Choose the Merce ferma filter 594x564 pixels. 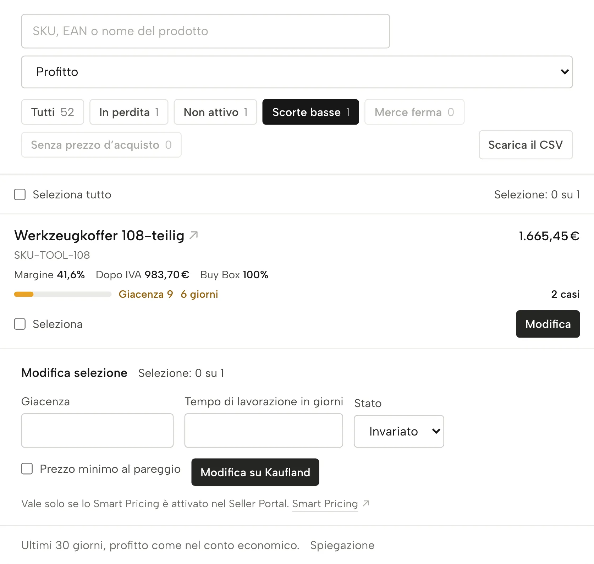click(414, 112)
